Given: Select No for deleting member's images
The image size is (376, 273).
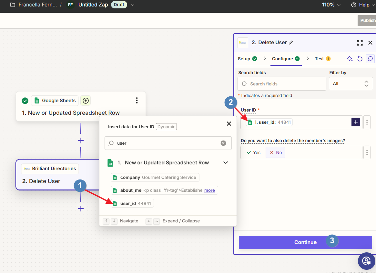Looking at the screenshot, I should point(276,152).
